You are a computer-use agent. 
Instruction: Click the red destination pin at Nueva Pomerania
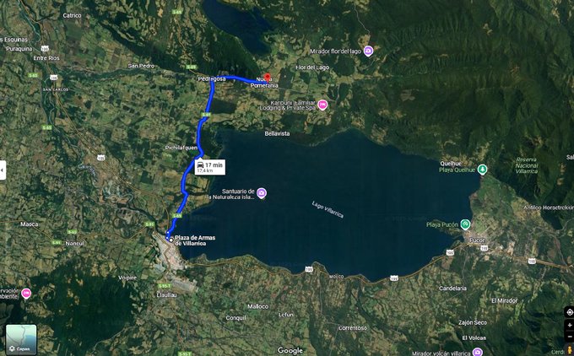pos(268,78)
